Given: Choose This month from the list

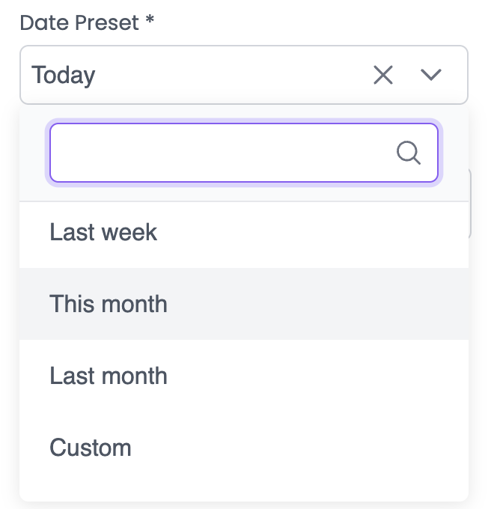Looking at the screenshot, I should click(109, 304).
